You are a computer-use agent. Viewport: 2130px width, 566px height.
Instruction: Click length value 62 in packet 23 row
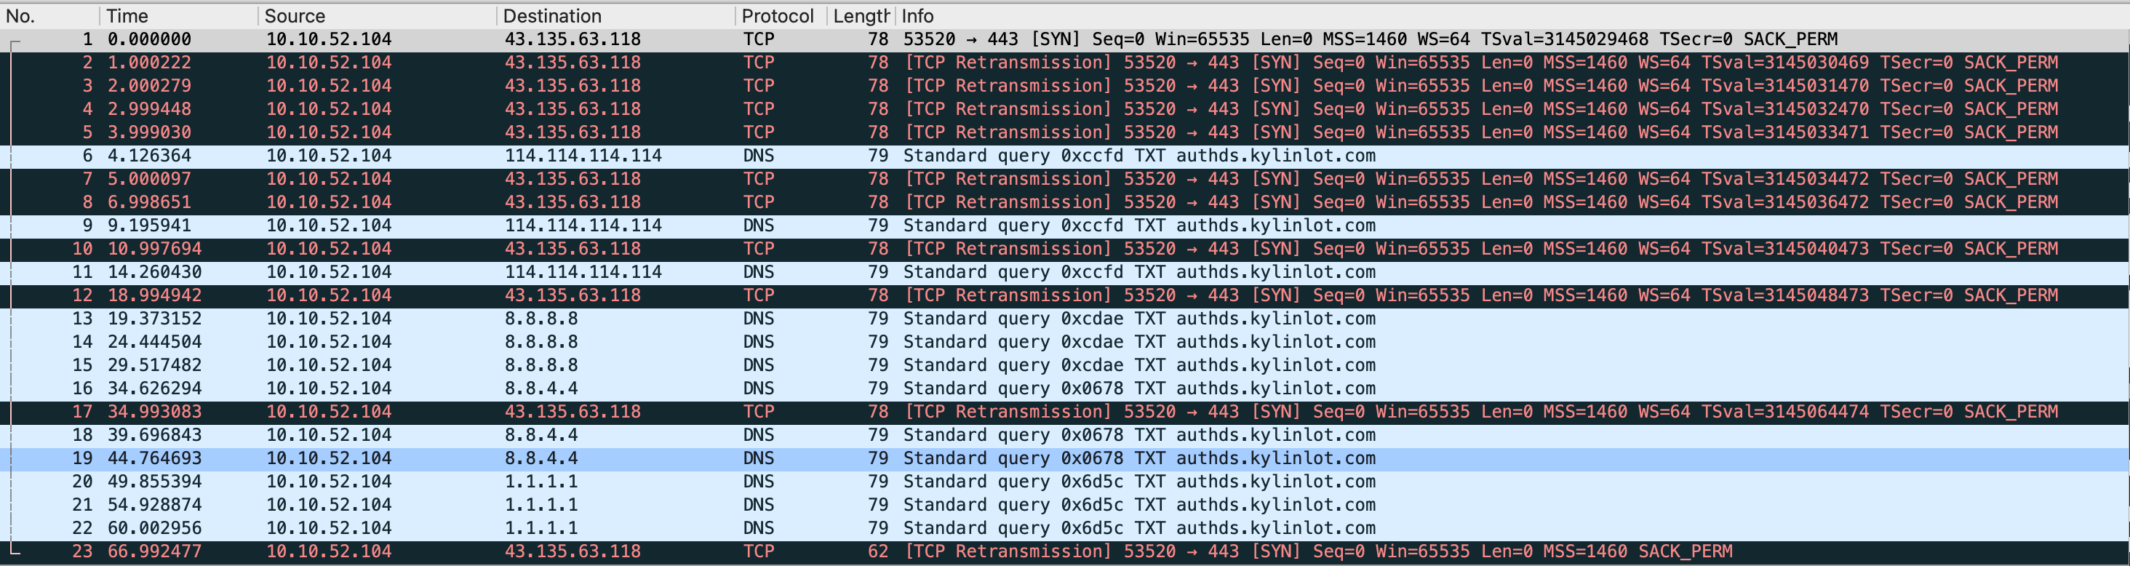(878, 552)
